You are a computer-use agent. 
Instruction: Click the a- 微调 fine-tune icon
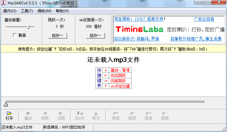132,116
